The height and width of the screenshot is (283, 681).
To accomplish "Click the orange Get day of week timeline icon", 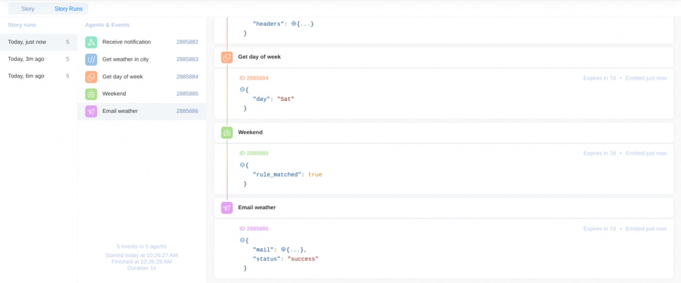I will (227, 57).
